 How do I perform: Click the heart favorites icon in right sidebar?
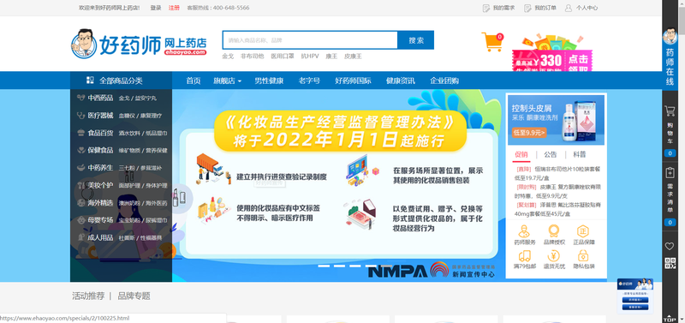(x=670, y=246)
